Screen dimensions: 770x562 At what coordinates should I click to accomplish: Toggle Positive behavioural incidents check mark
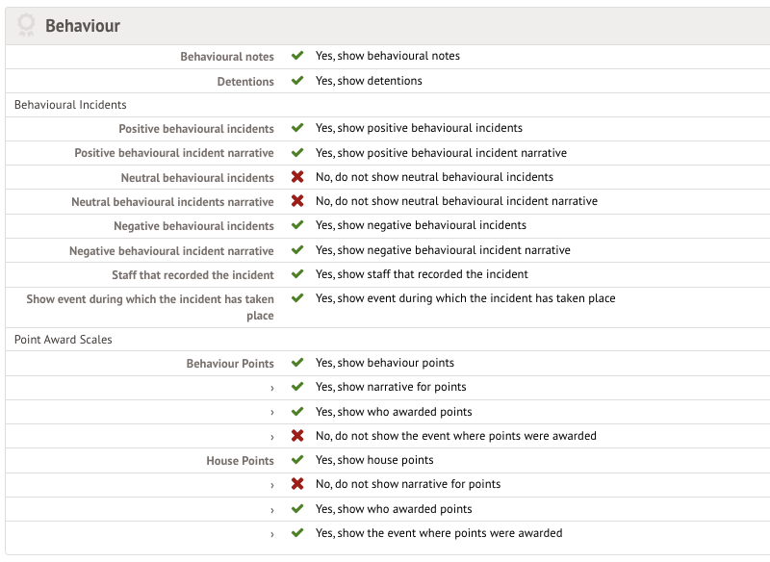point(297,128)
